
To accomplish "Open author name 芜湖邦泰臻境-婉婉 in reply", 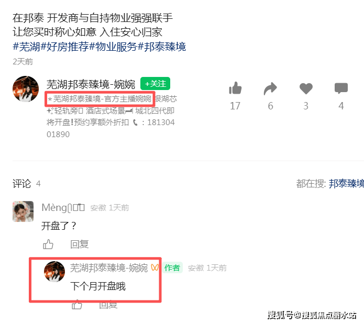I will pyautogui.click(x=109, y=267).
